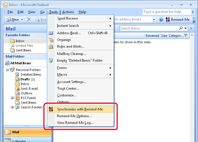Select Synchronize with Remind-Me
The height and width of the screenshot is (142, 198).
[81, 109]
